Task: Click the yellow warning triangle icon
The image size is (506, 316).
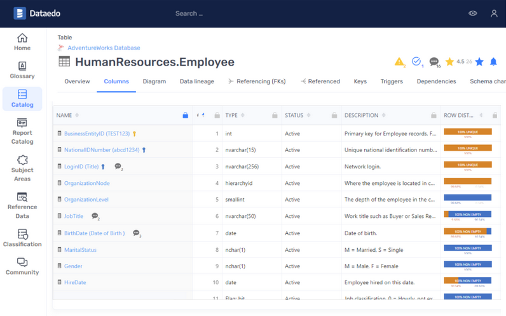Action: pos(399,61)
